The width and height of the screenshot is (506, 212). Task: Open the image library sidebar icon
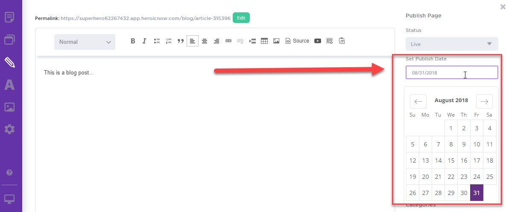click(x=9, y=107)
